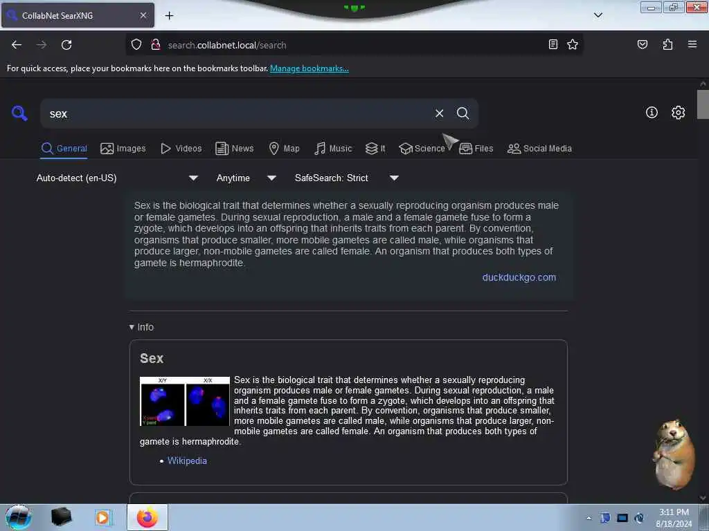Collapse the Info section
Image resolution: width=709 pixels, height=531 pixels.
point(141,327)
